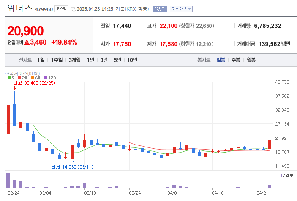This screenshot has width=297, height=201.
Task: Select the 1일 line chart tab
Action: coord(41,60)
